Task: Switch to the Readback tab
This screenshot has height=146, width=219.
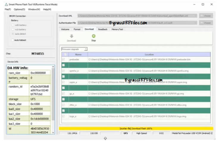Action: click(x=103, y=29)
